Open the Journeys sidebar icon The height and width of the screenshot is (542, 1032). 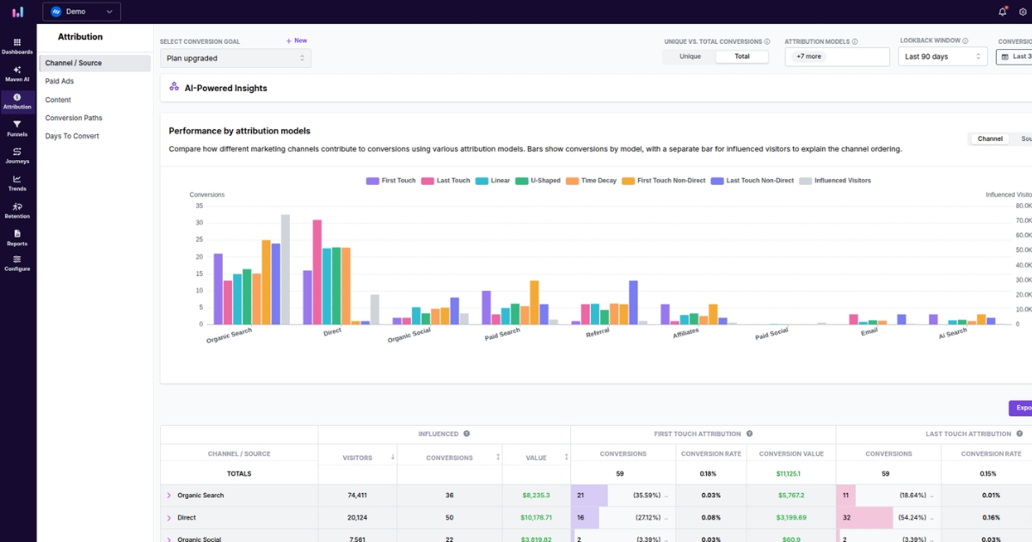pos(17,156)
